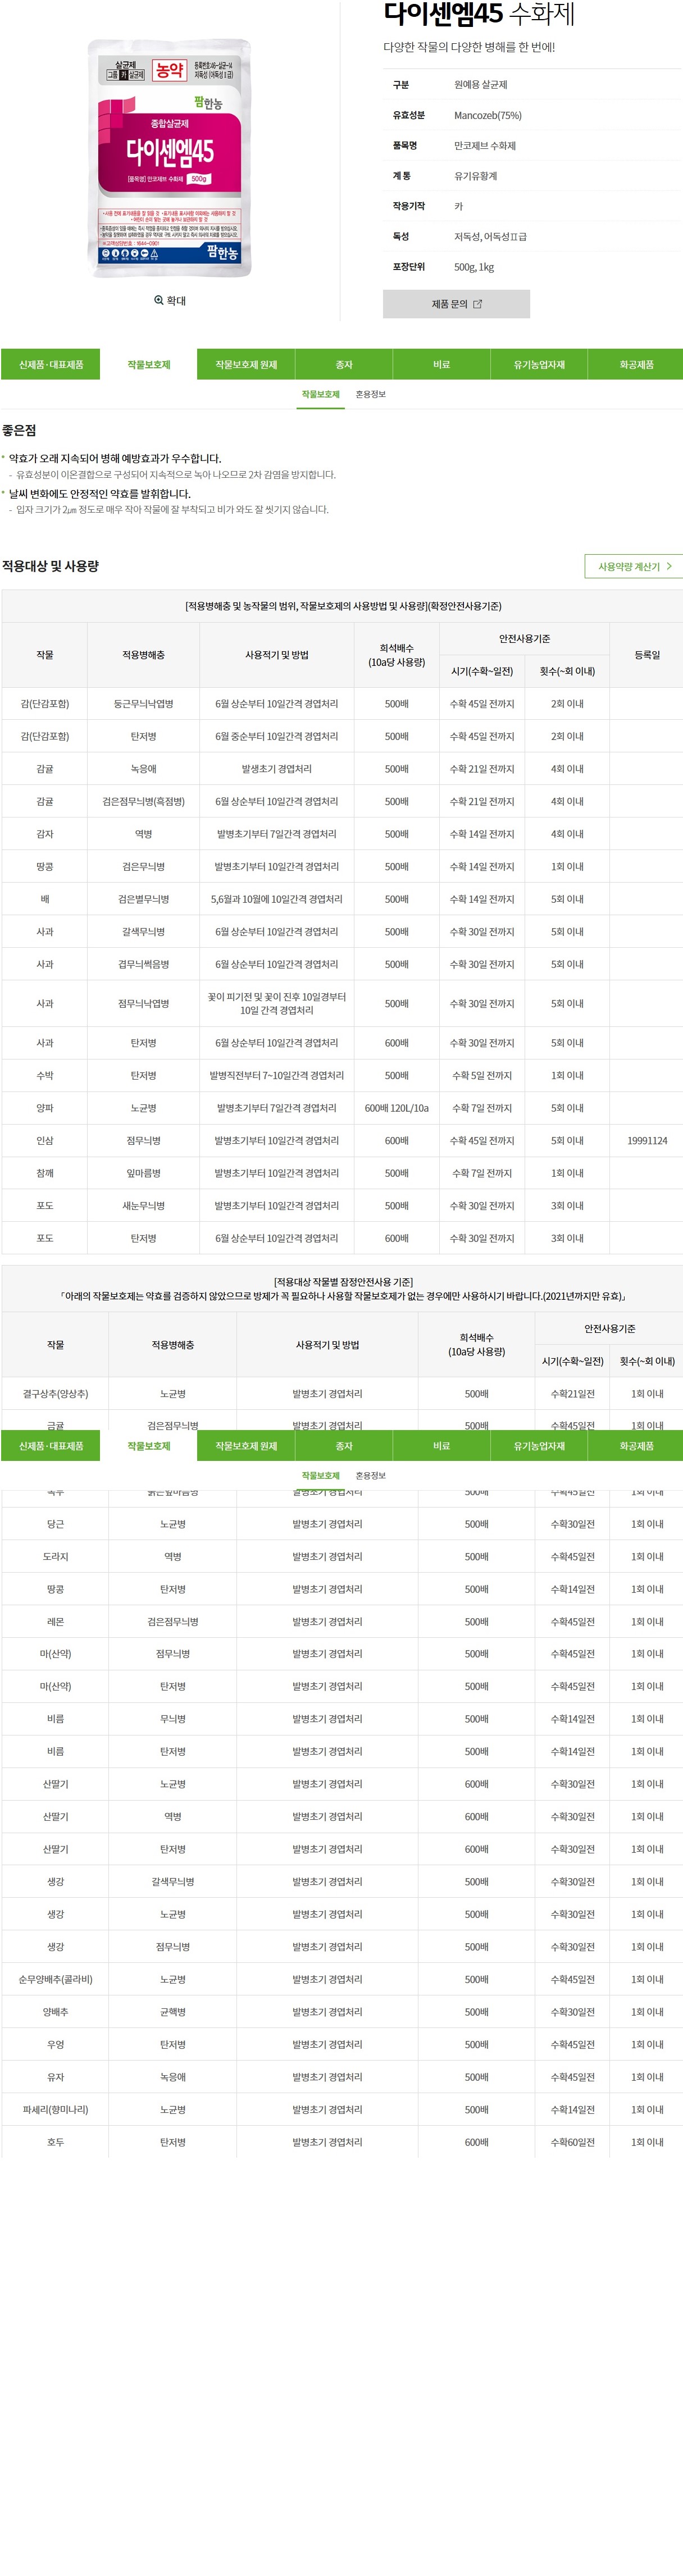Click the 제품 문의 button
Screen dimensions: 683x2576
pyautogui.click(x=456, y=304)
